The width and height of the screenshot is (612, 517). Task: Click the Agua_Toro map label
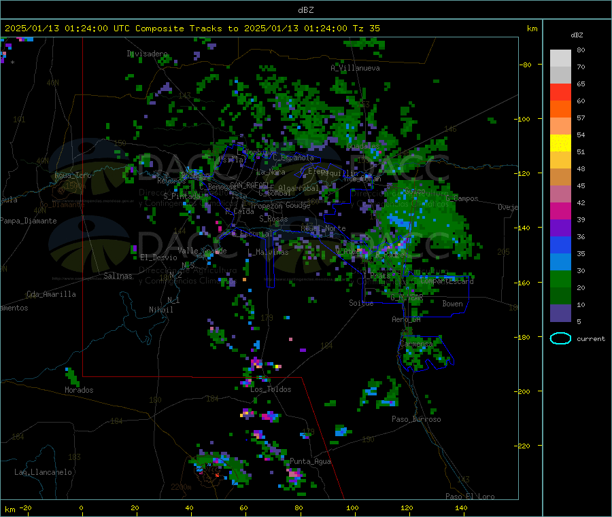coord(73,175)
